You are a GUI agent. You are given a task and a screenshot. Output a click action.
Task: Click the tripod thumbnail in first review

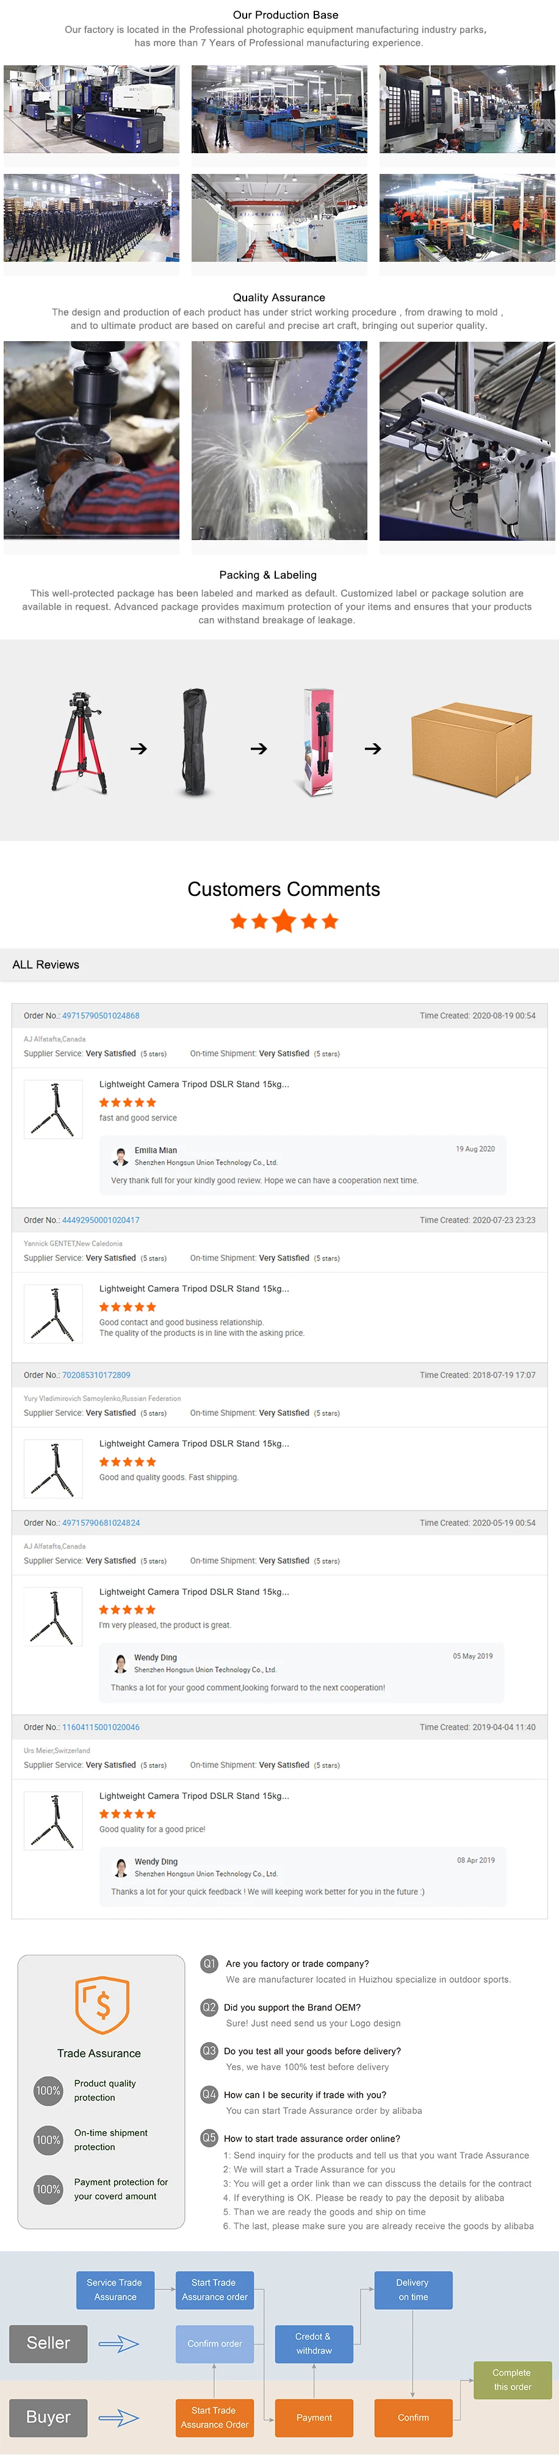[54, 1110]
